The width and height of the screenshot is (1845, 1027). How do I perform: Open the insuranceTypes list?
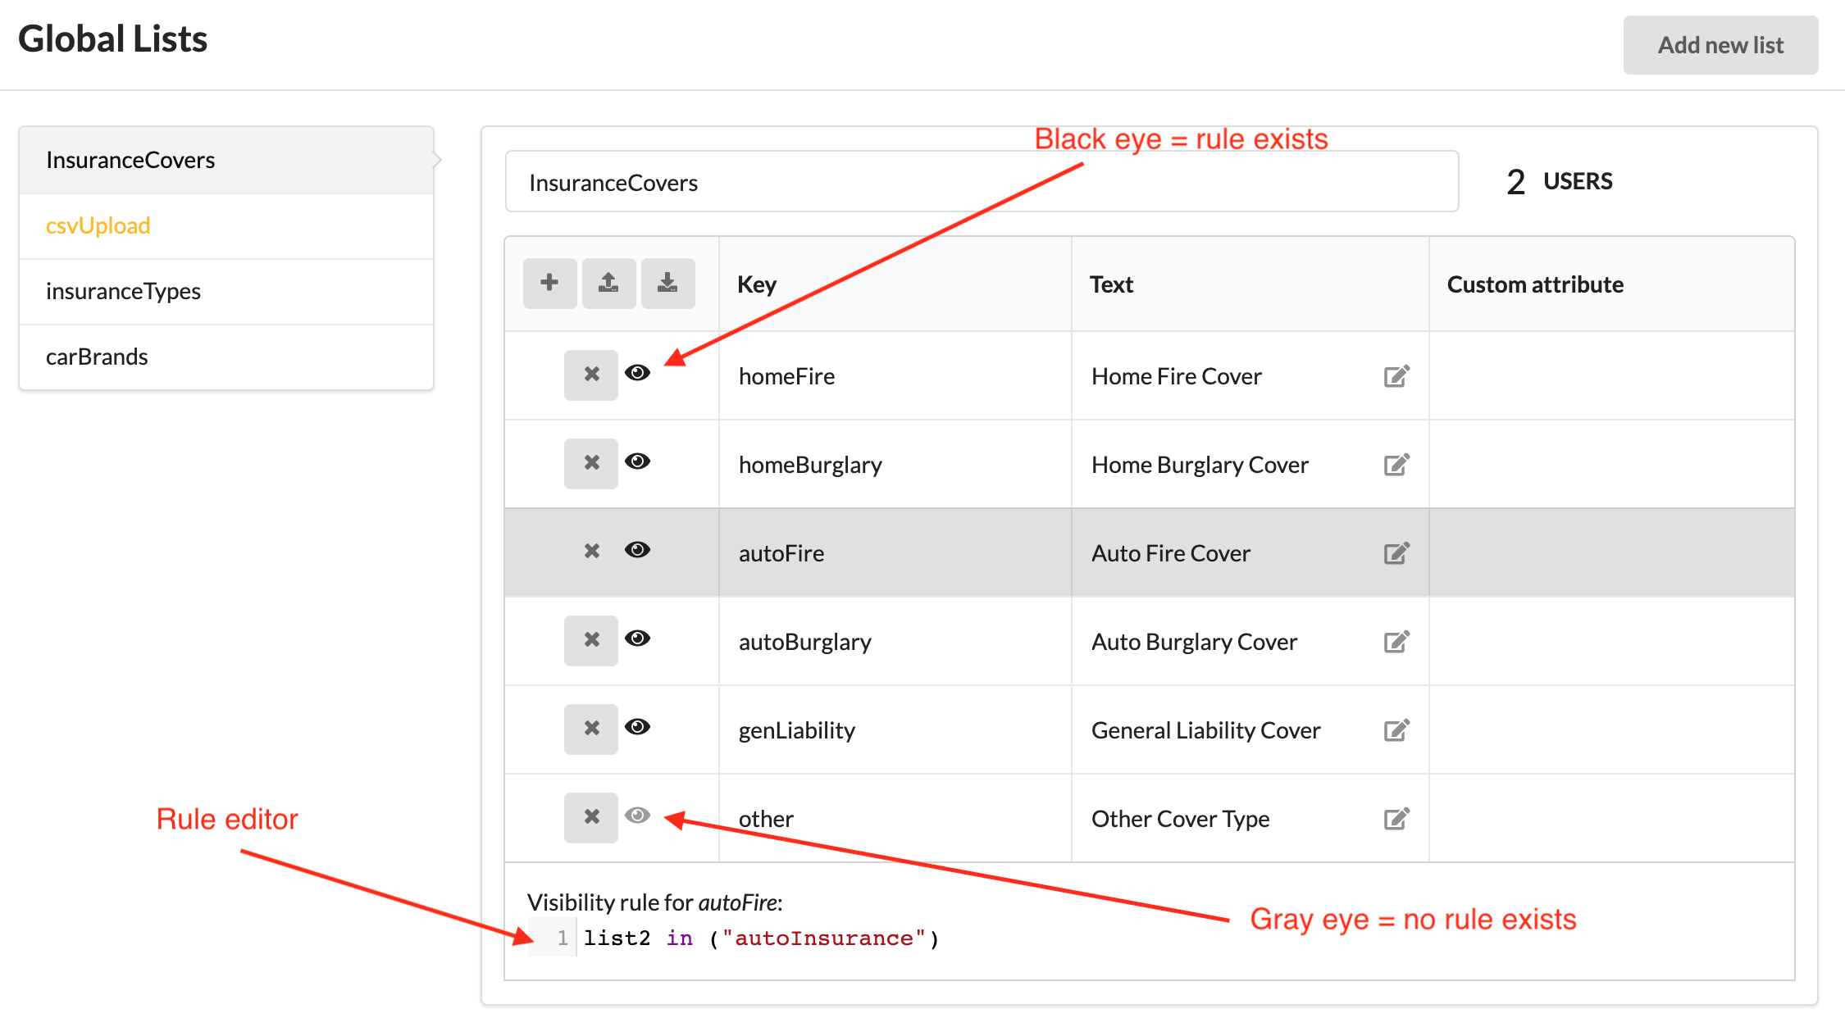coord(123,291)
